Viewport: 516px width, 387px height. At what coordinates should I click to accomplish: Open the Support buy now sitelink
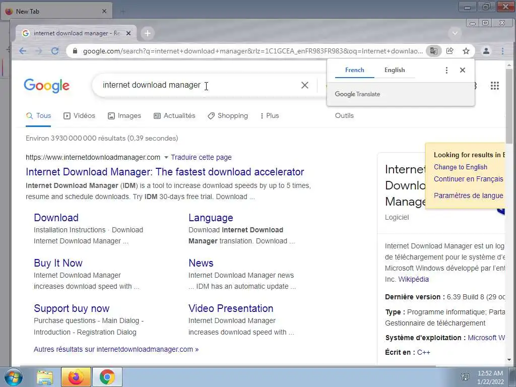[x=72, y=309]
